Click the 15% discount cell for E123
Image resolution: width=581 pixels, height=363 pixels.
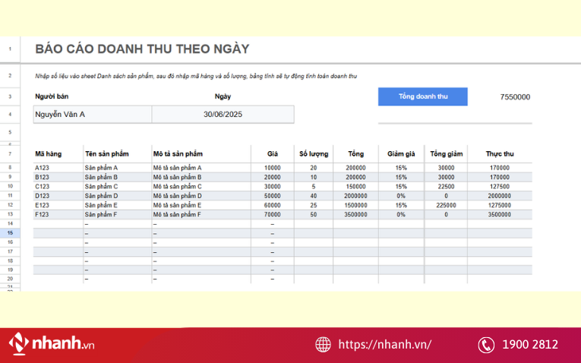click(x=401, y=205)
